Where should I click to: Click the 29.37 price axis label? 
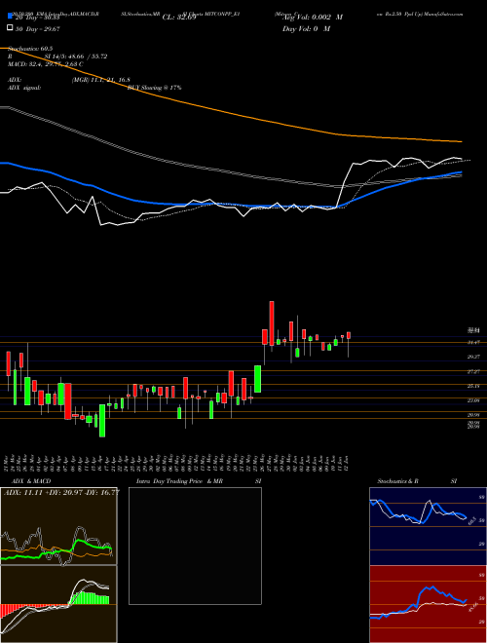point(473,357)
